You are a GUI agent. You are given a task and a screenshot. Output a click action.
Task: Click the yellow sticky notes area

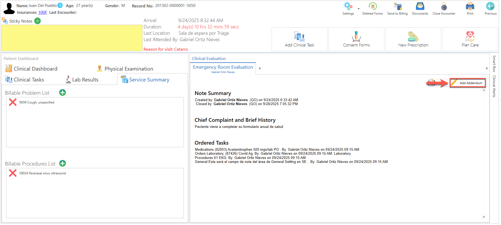click(72, 38)
